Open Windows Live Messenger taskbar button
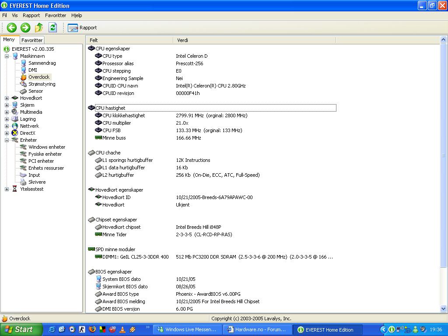This screenshot has height=336, width=448. coord(187,330)
